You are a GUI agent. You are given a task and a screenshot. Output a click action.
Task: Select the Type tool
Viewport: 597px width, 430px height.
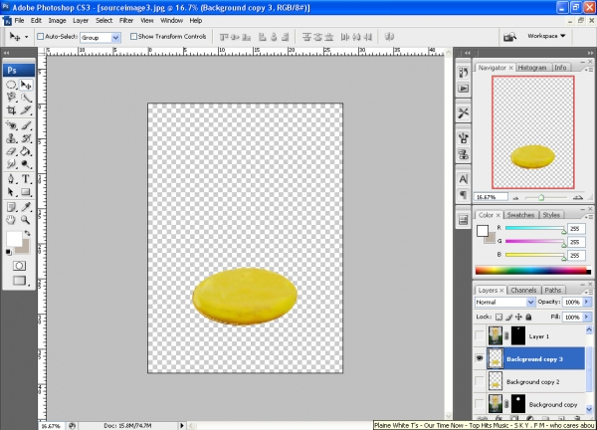(26, 178)
